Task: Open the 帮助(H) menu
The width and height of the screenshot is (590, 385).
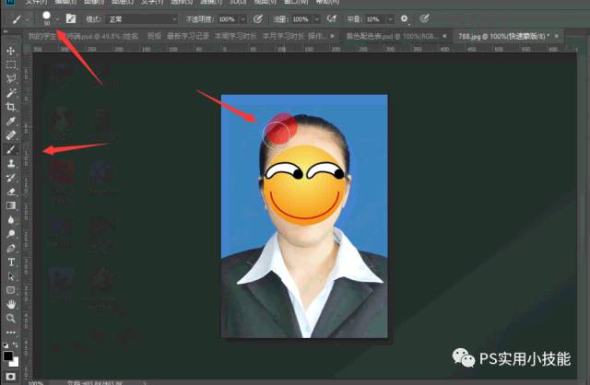Action: [x=327, y=2]
